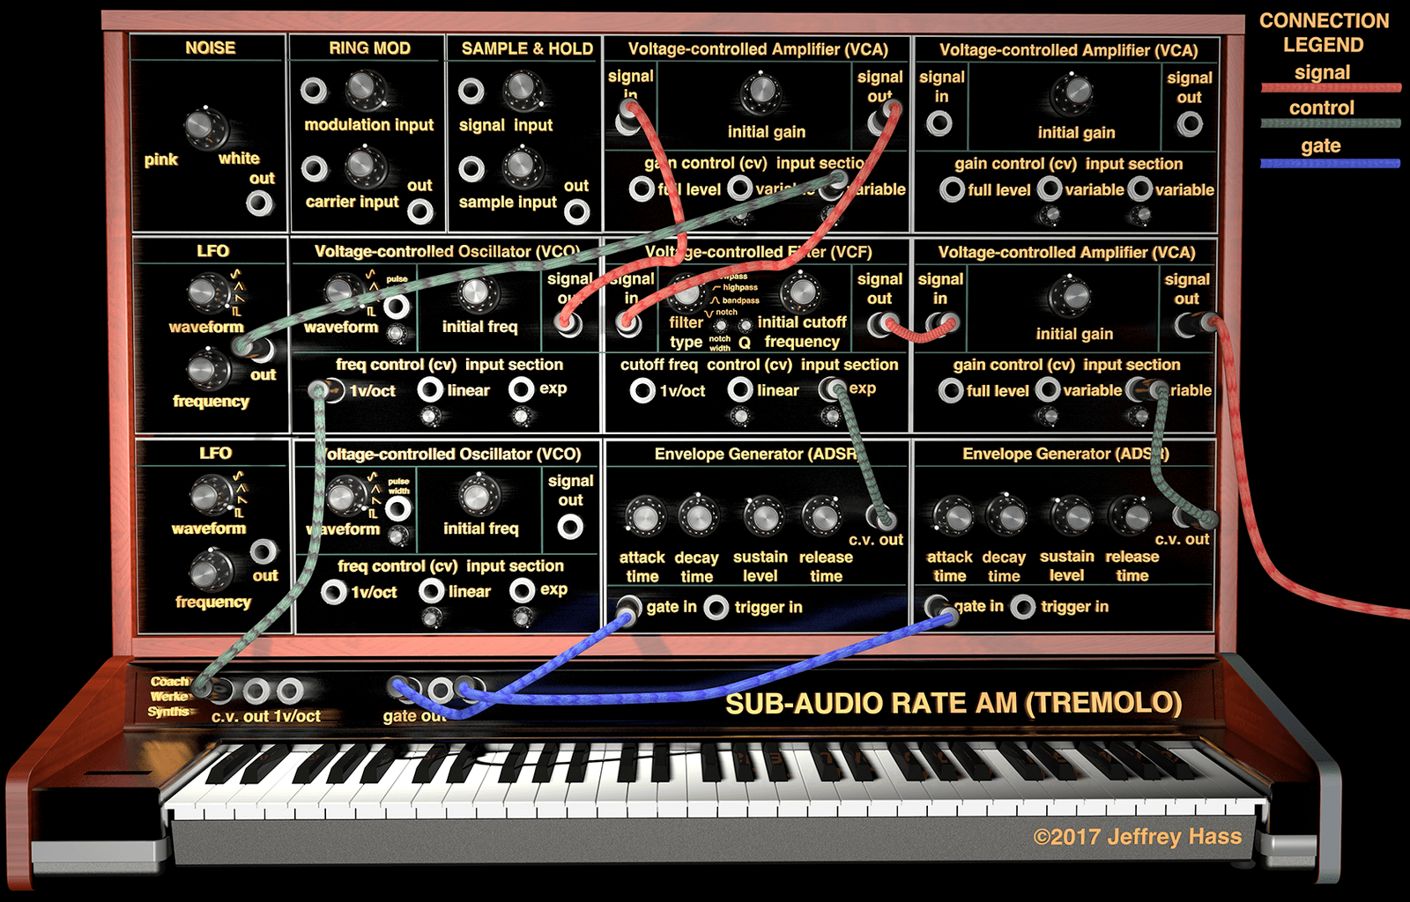1410x902 pixels.
Task: Select the VCF filter type knob
Action: click(687, 293)
